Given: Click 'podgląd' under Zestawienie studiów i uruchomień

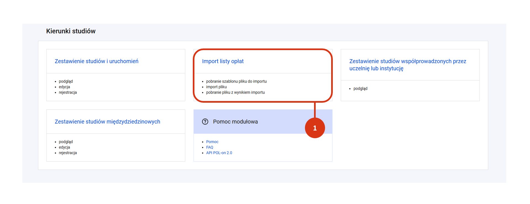Looking at the screenshot, I should coord(66,81).
